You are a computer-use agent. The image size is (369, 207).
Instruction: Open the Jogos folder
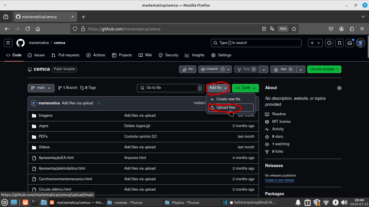pos(44,126)
